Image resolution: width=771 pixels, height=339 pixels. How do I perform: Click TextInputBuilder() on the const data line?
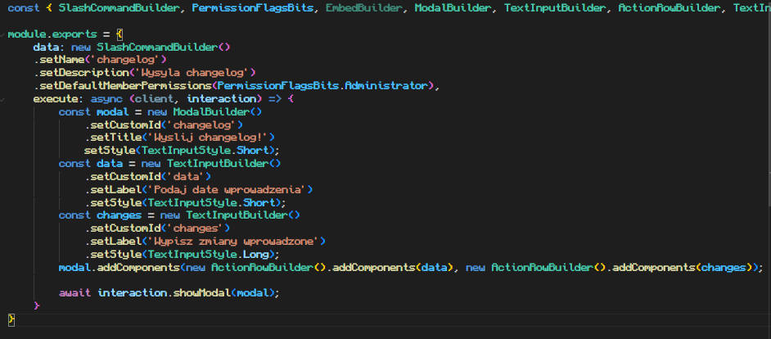pos(224,163)
